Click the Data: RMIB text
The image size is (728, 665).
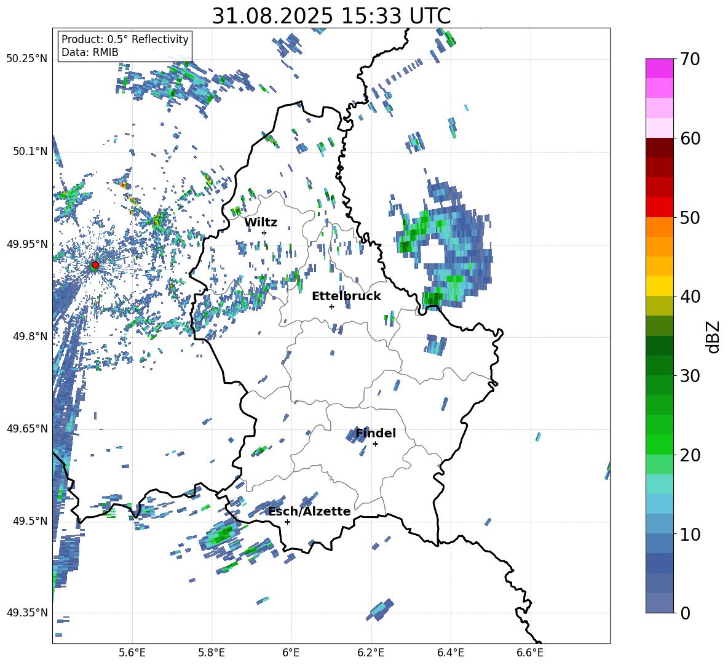90,52
